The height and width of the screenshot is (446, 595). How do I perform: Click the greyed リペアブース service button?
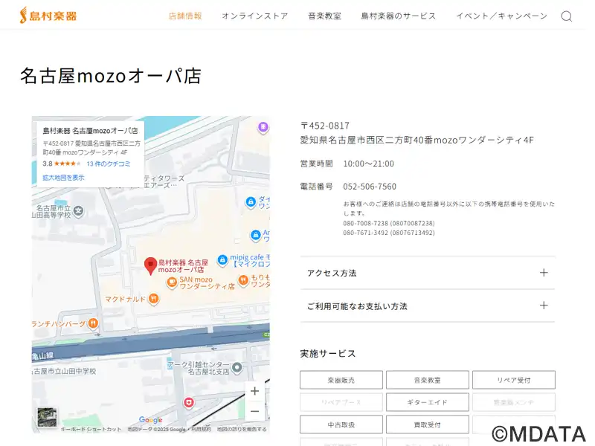341,402
